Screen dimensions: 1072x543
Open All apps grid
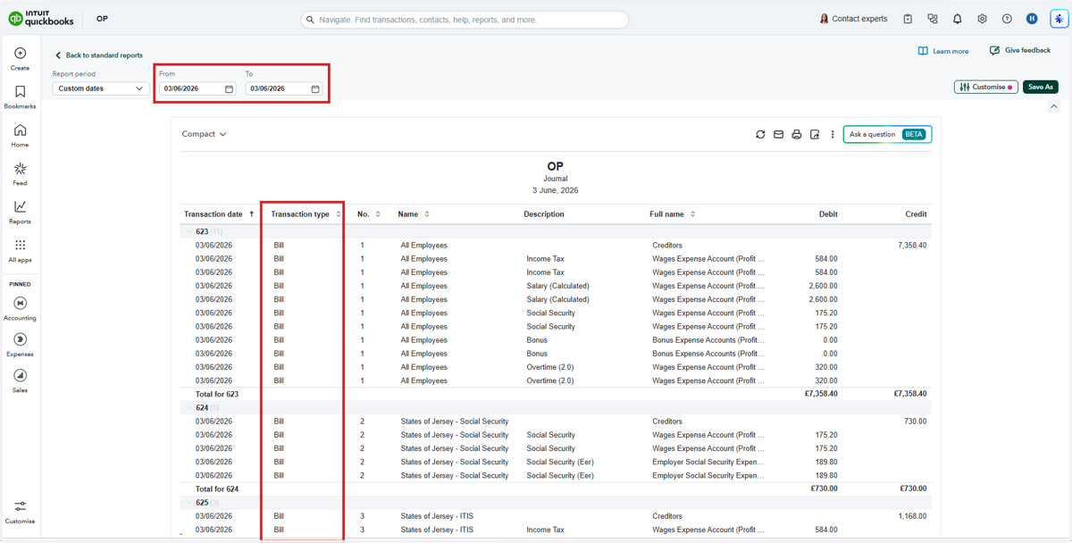coord(20,251)
